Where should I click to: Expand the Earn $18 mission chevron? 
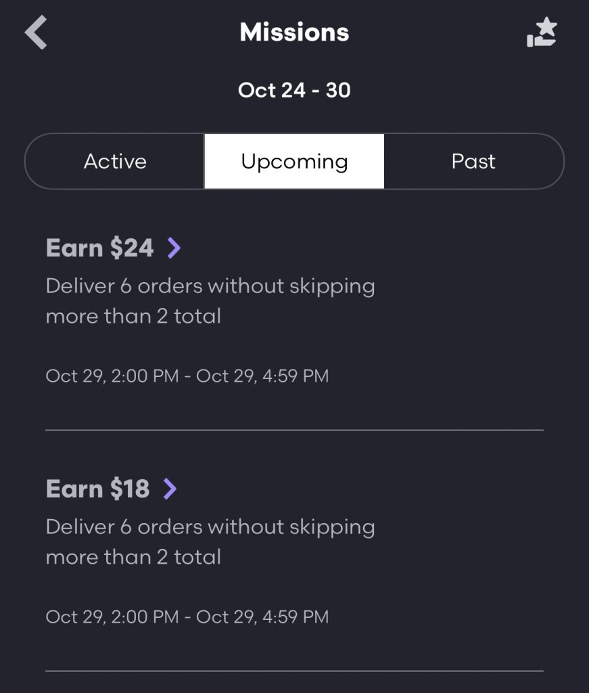(x=170, y=489)
